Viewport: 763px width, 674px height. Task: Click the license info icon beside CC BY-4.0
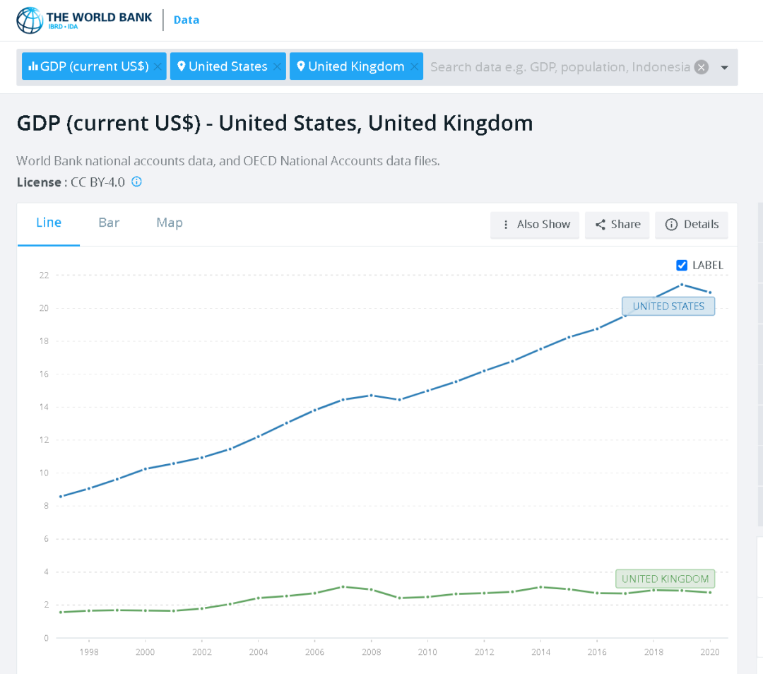137,182
